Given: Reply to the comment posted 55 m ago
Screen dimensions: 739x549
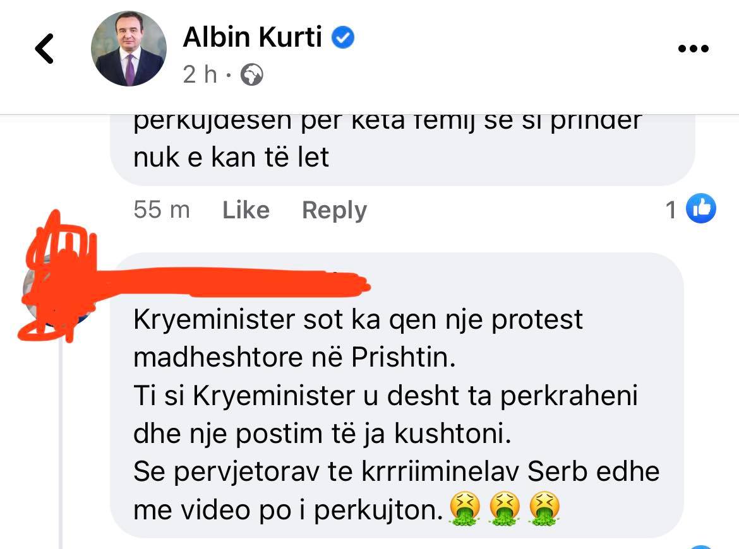Looking at the screenshot, I should tap(334, 210).
